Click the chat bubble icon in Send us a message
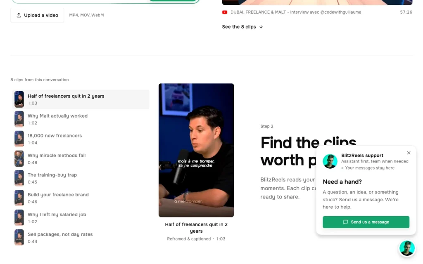The width and height of the screenshot is (423, 264). 345,222
